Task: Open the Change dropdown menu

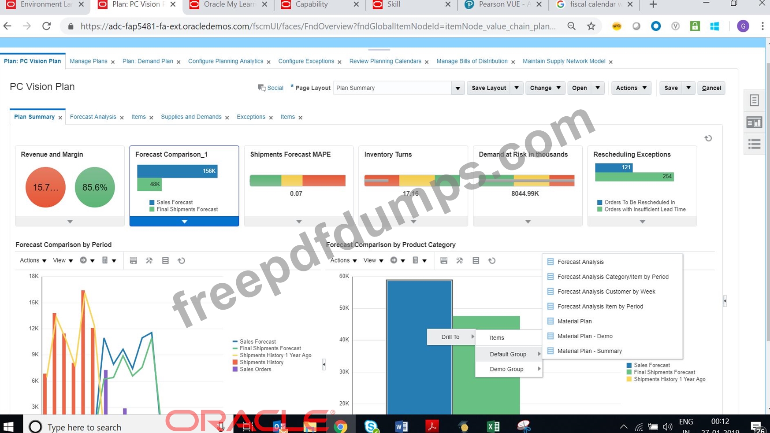Action: tap(545, 88)
